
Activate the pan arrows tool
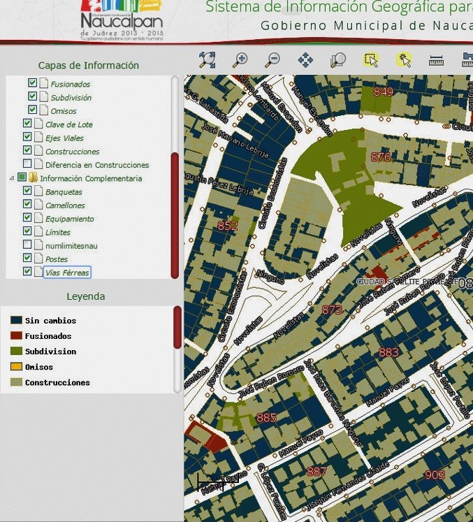[x=305, y=60]
